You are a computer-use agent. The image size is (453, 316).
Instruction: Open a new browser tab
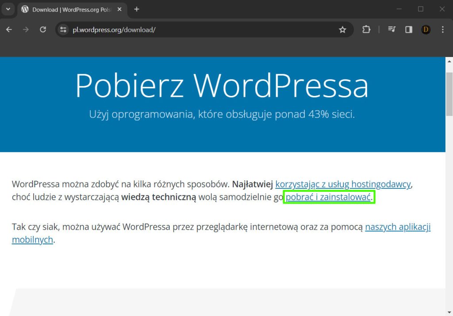click(137, 9)
